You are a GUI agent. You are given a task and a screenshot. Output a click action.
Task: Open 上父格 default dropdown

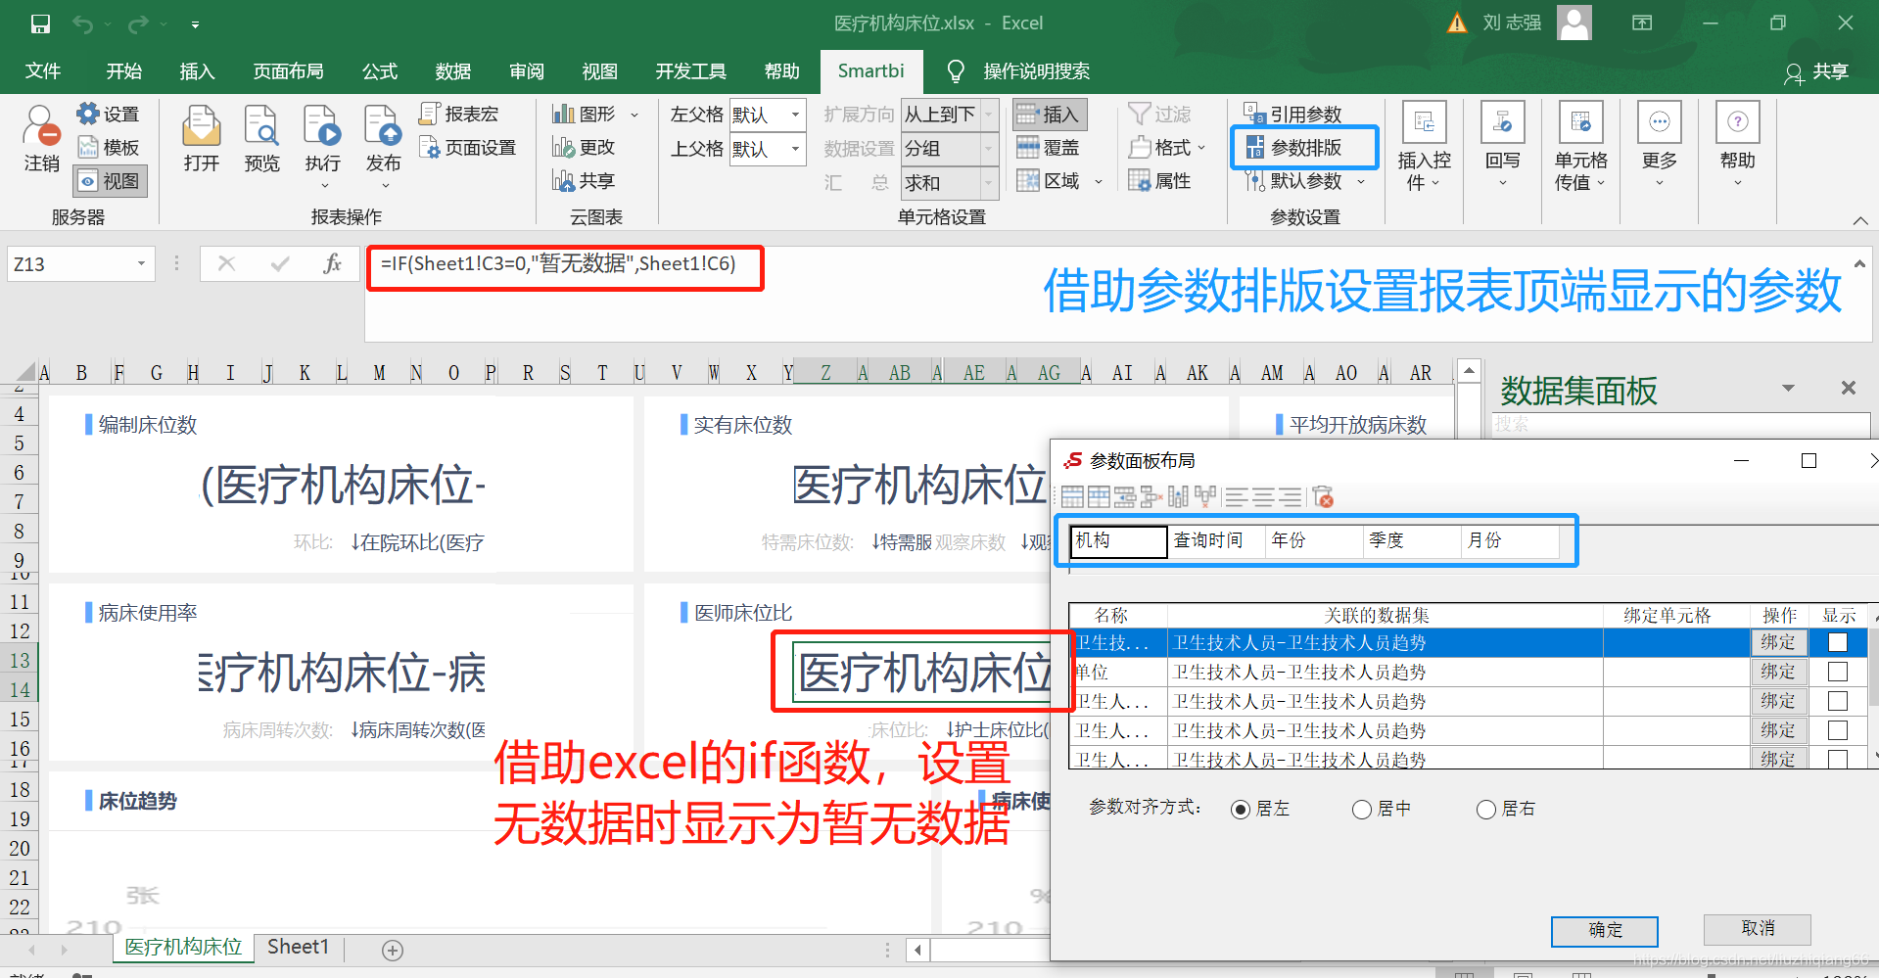pyautogui.click(x=795, y=149)
